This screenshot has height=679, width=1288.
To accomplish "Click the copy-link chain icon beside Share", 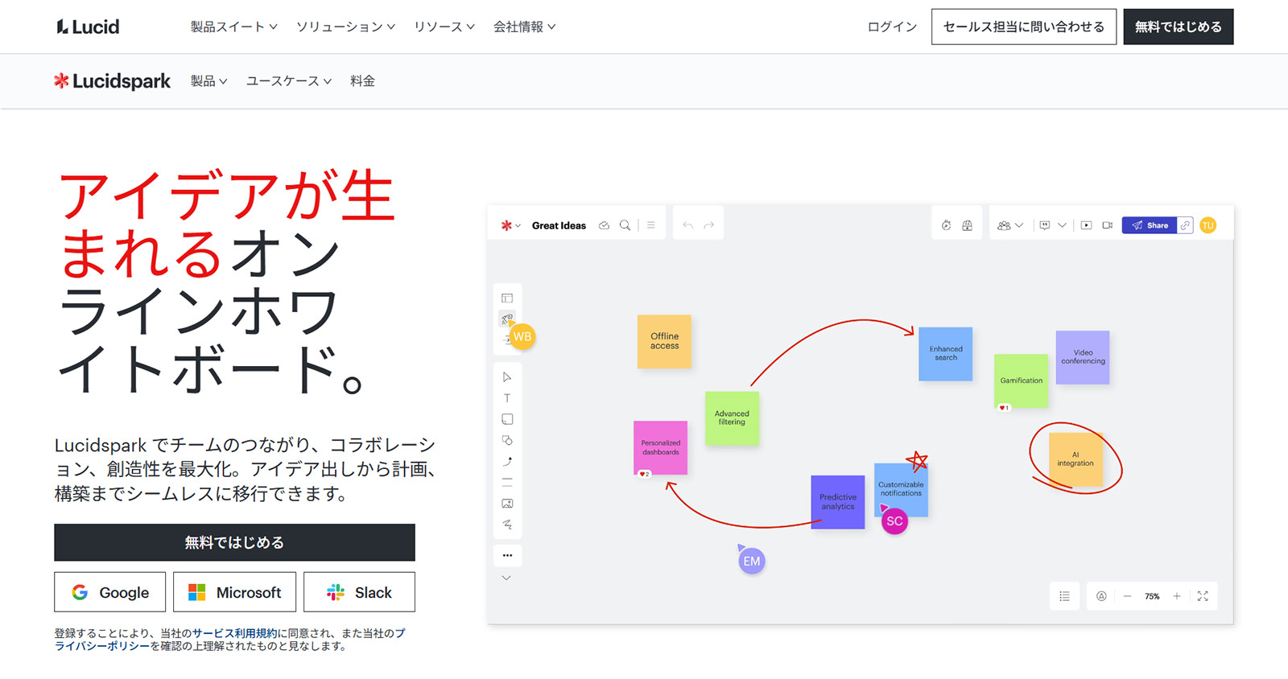I will click(1185, 225).
